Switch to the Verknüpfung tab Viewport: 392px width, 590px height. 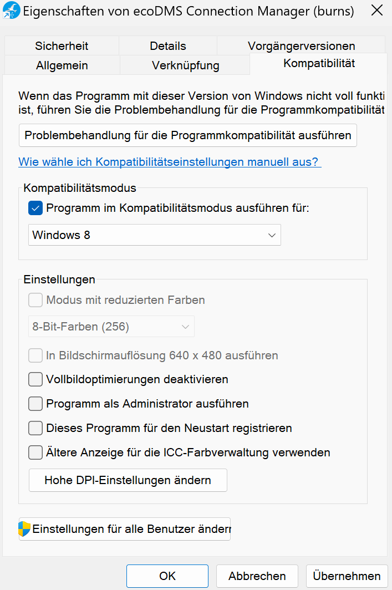185,65
